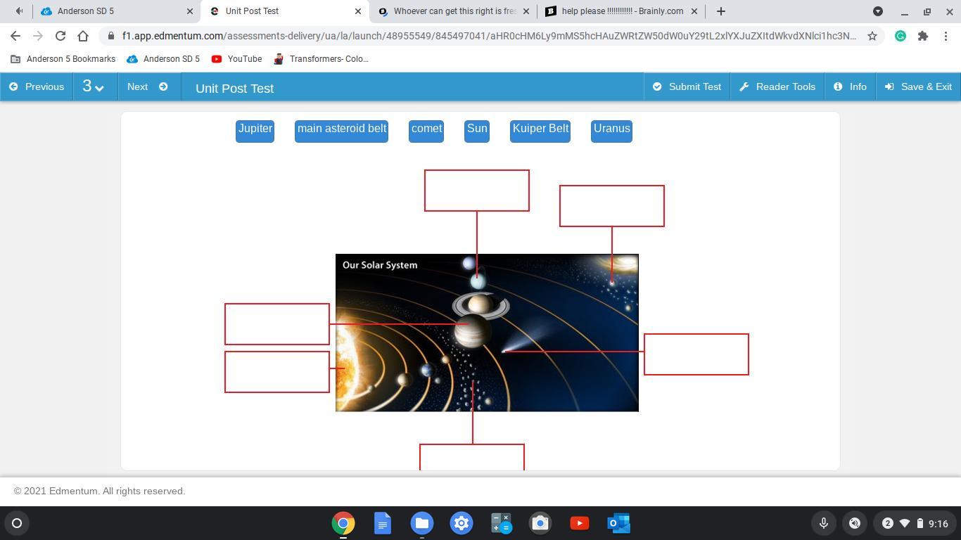Open Reader Tools
This screenshot has height=540, width=961.
click(x=777, y=86)
